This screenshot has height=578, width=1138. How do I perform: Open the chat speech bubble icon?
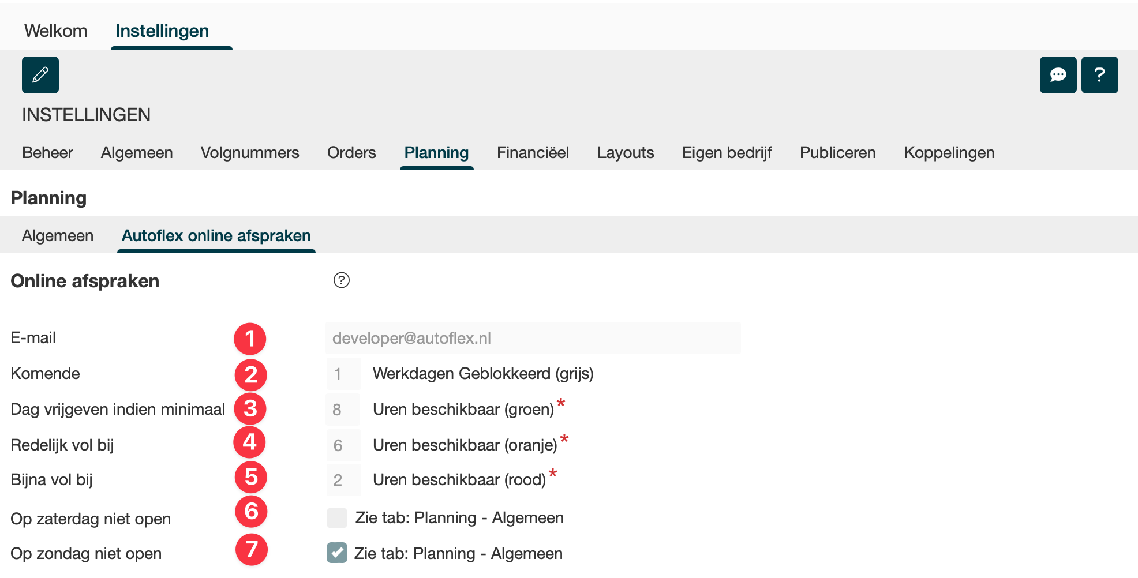pos(1058,75)
